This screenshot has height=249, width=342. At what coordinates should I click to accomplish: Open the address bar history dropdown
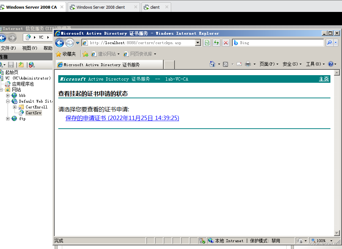click(198, 43)
